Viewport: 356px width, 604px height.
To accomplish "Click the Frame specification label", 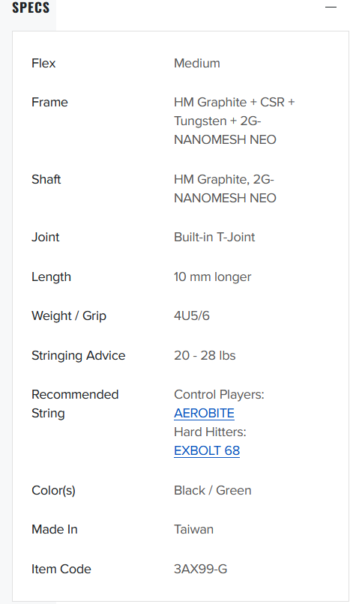I will coord(49,102).
